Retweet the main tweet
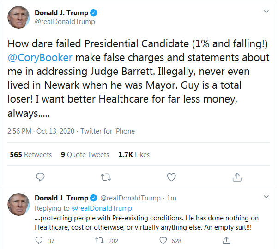The width and height of the screenshot is (278, 249). tap(106, 177)
